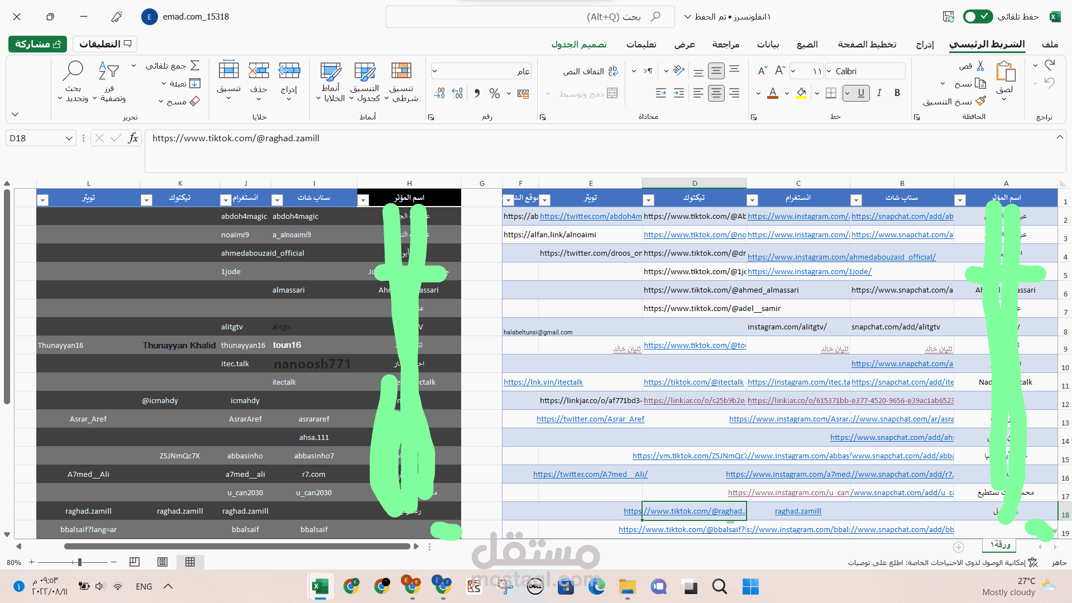Click the green Share button
The width and height of the screenshot is (1072, 603).
(37, 44)
